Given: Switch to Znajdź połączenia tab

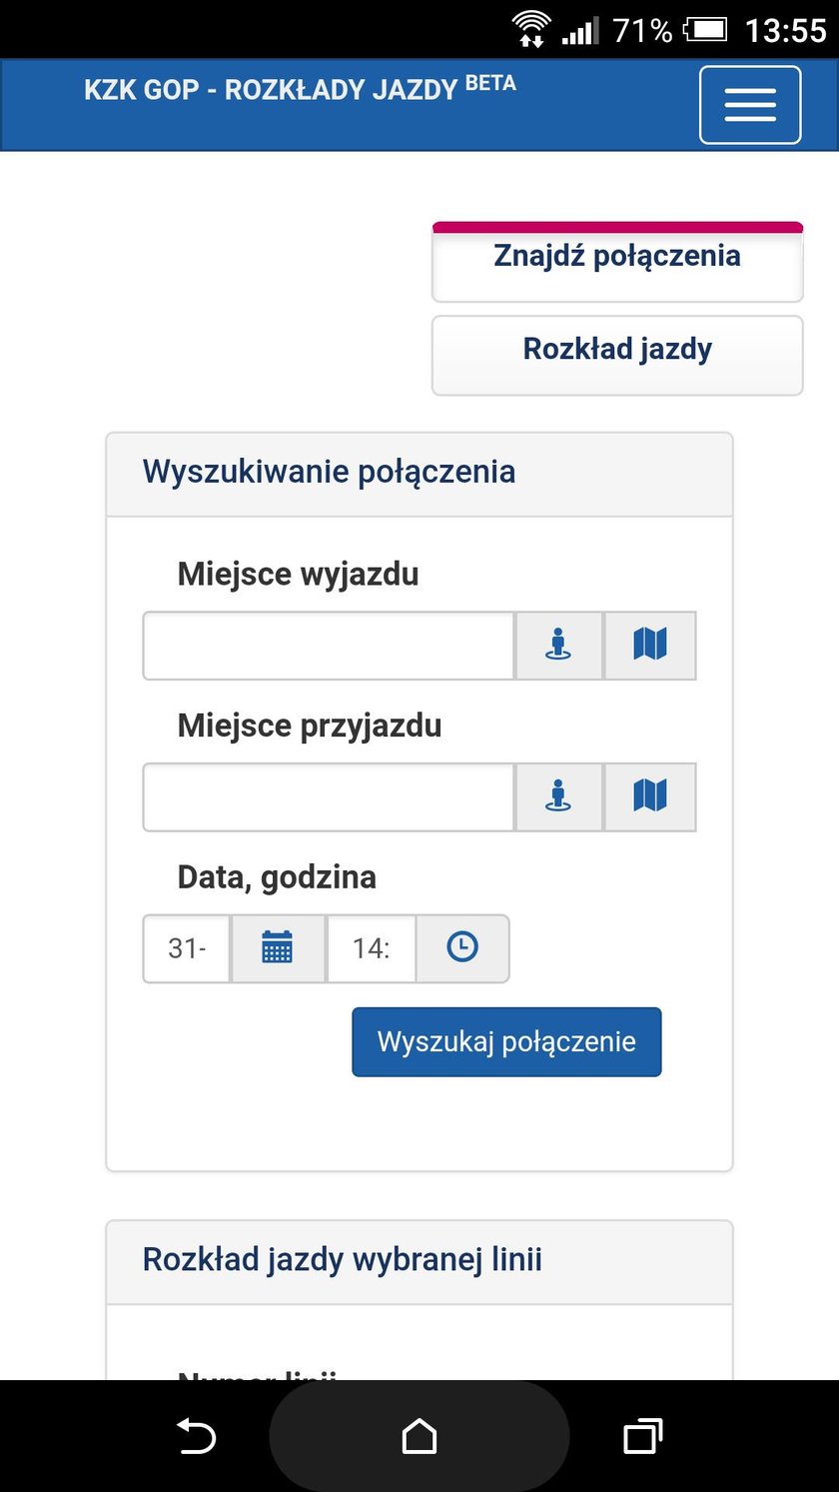Looking at the screenshot, I should [617, 262].
